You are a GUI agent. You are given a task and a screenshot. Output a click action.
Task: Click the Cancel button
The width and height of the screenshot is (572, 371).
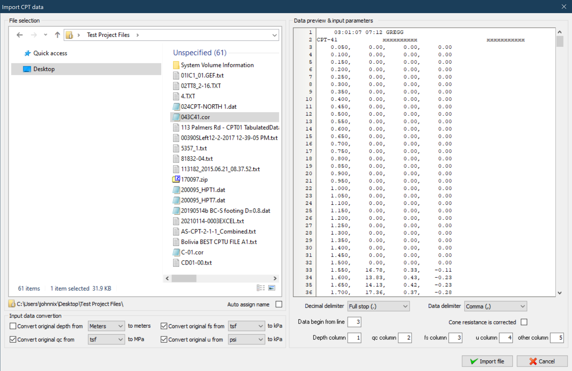542,361
